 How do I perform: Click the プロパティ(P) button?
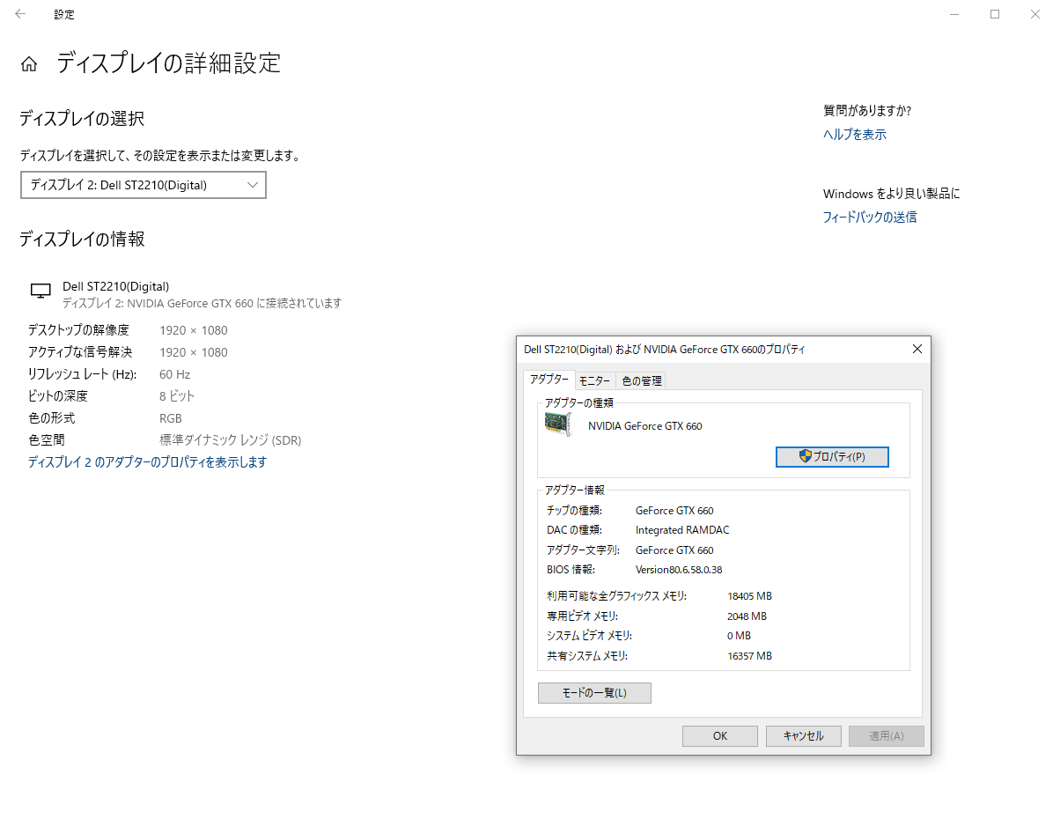click(x=832, y=457)
